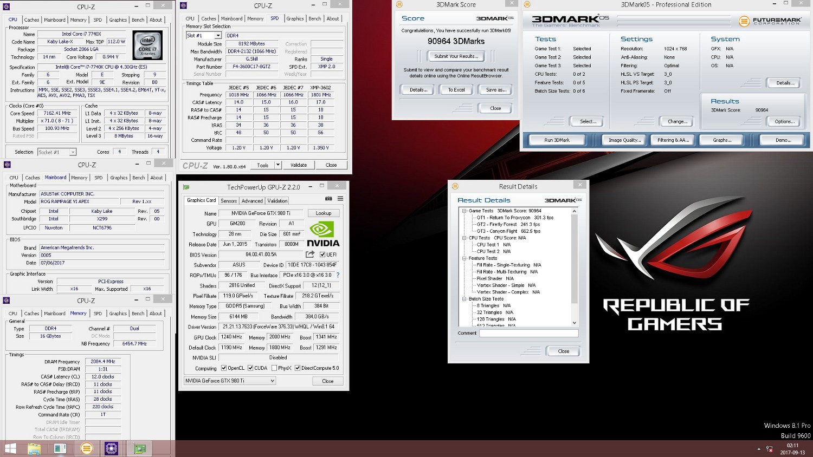Collapse the Feature Tests tree node

click(x=464, y=258)
